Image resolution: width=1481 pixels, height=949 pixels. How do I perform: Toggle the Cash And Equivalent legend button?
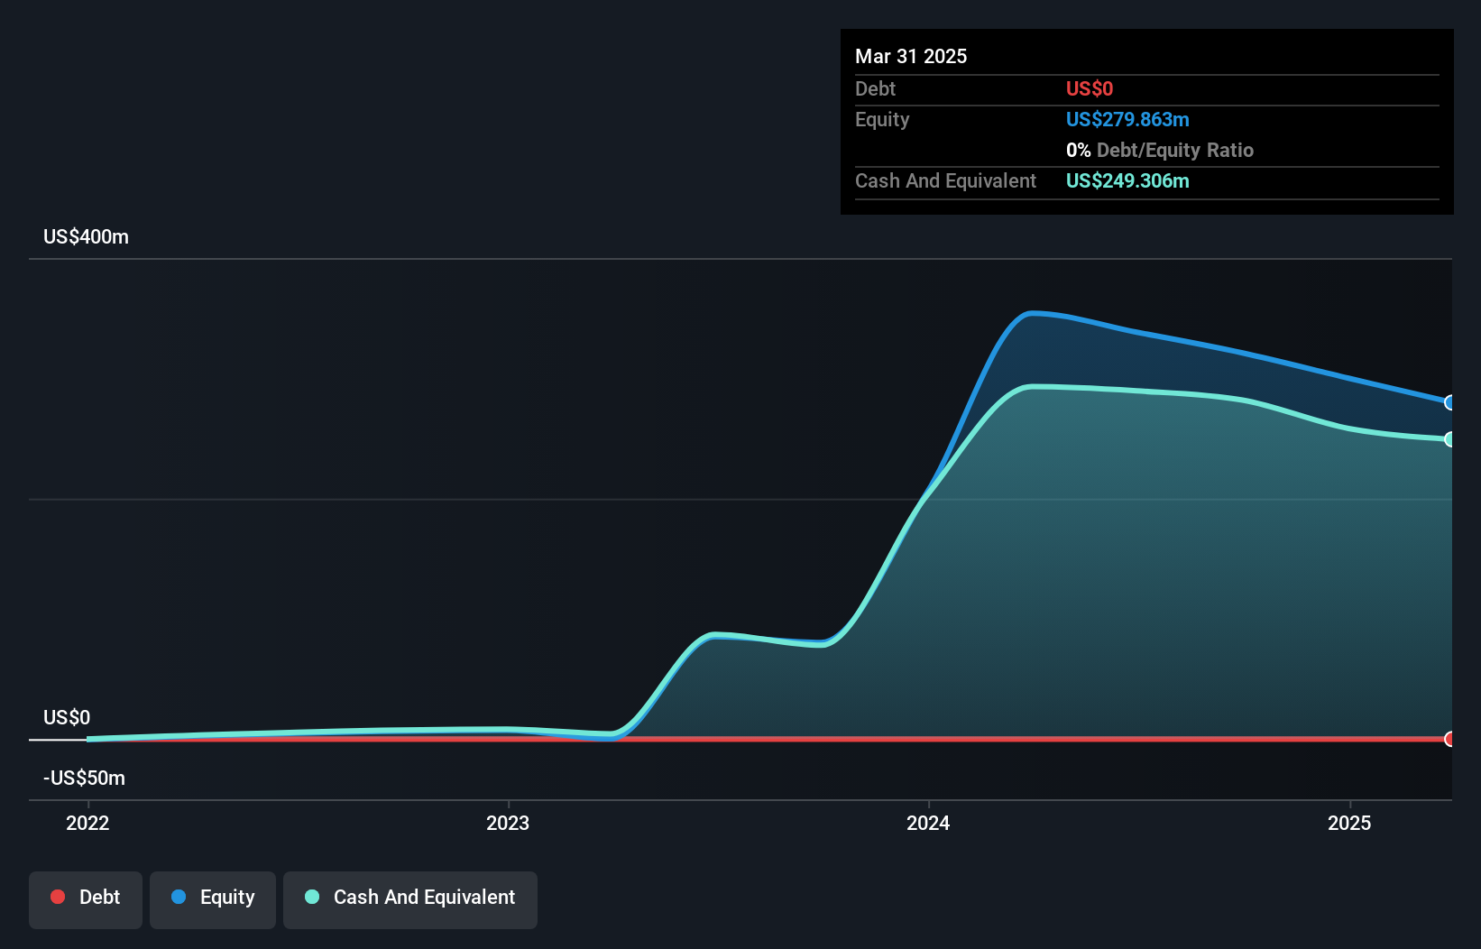(x=410, y=899)
